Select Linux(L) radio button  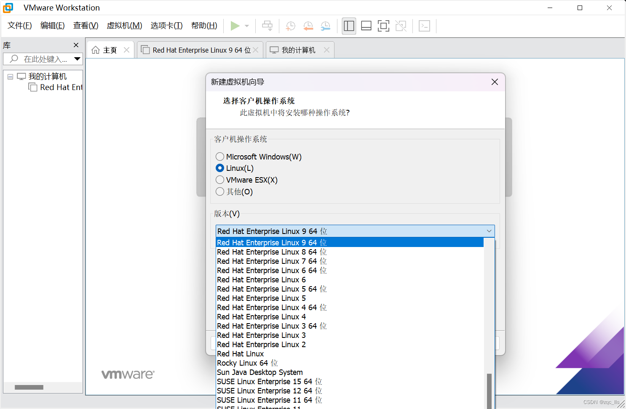click(x=219, y=168)
